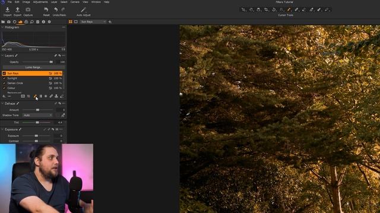Open the Library folder tool tab
Image resolution: width=380 pixels, height=213 pixels.
[3, 22]
